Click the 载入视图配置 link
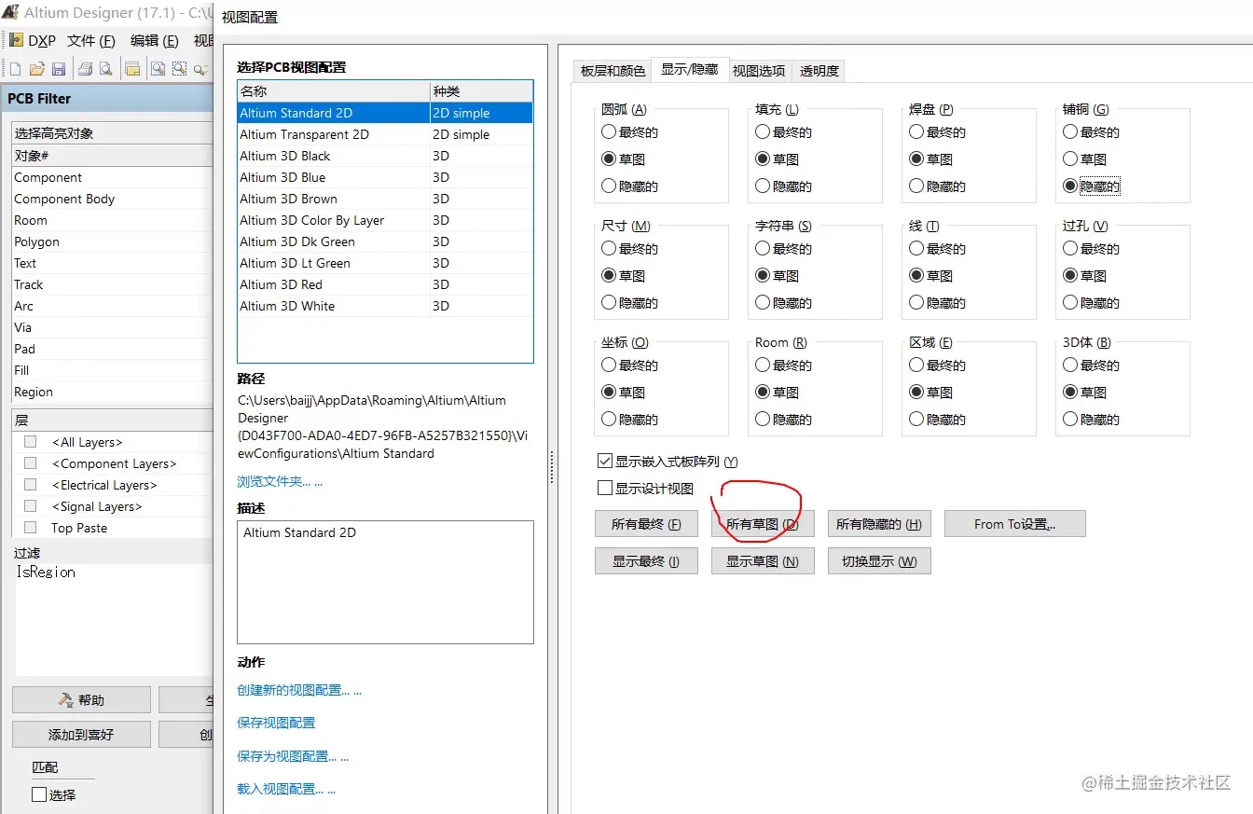Viewport: 1253px width, 814px height. point(286,789)
